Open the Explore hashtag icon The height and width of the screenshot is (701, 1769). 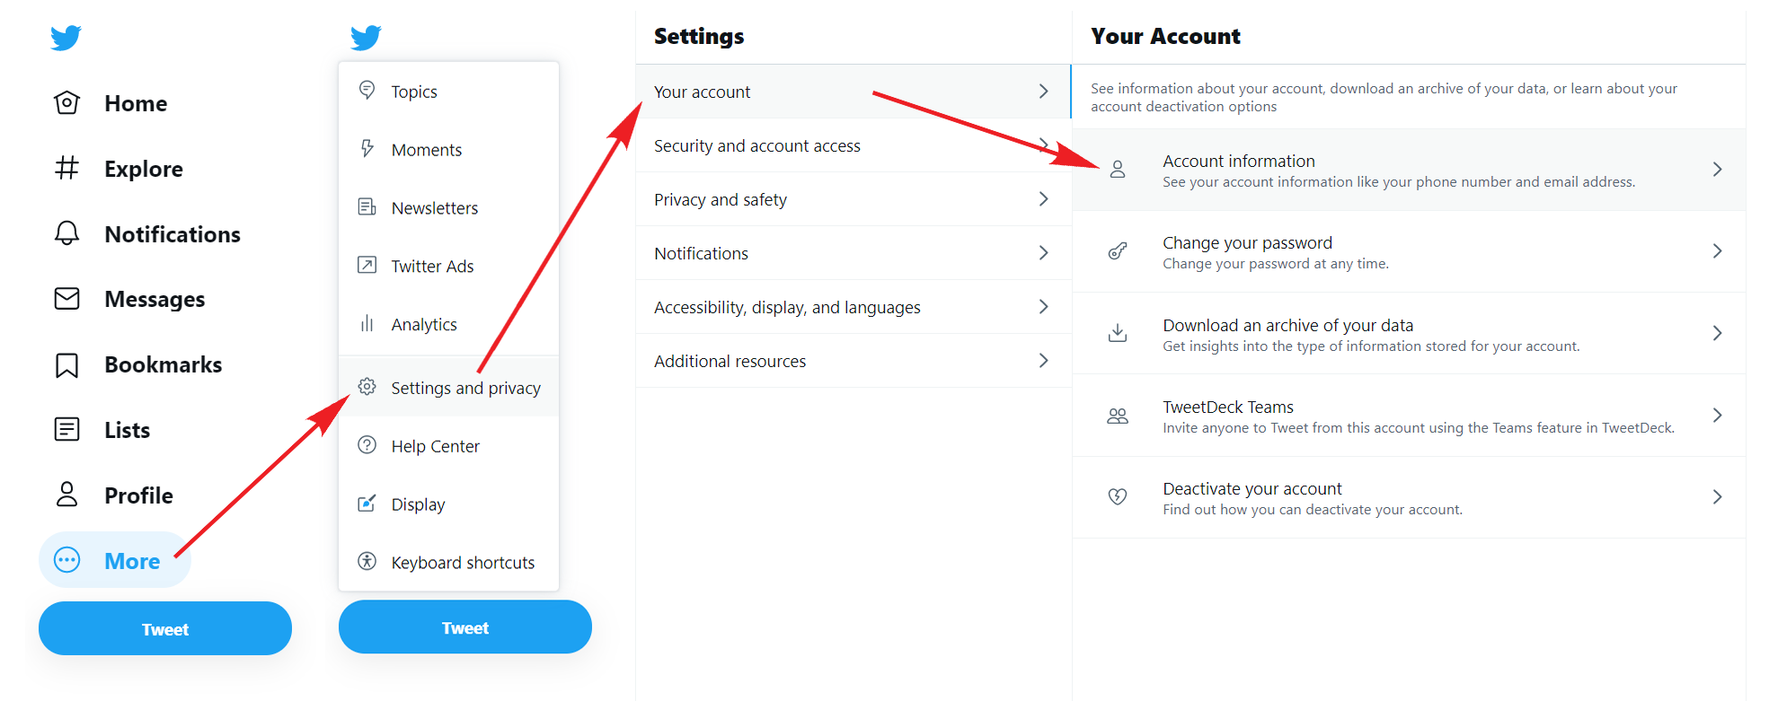pos(66,168)
